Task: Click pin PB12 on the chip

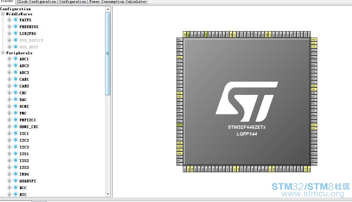Action: 314,164
